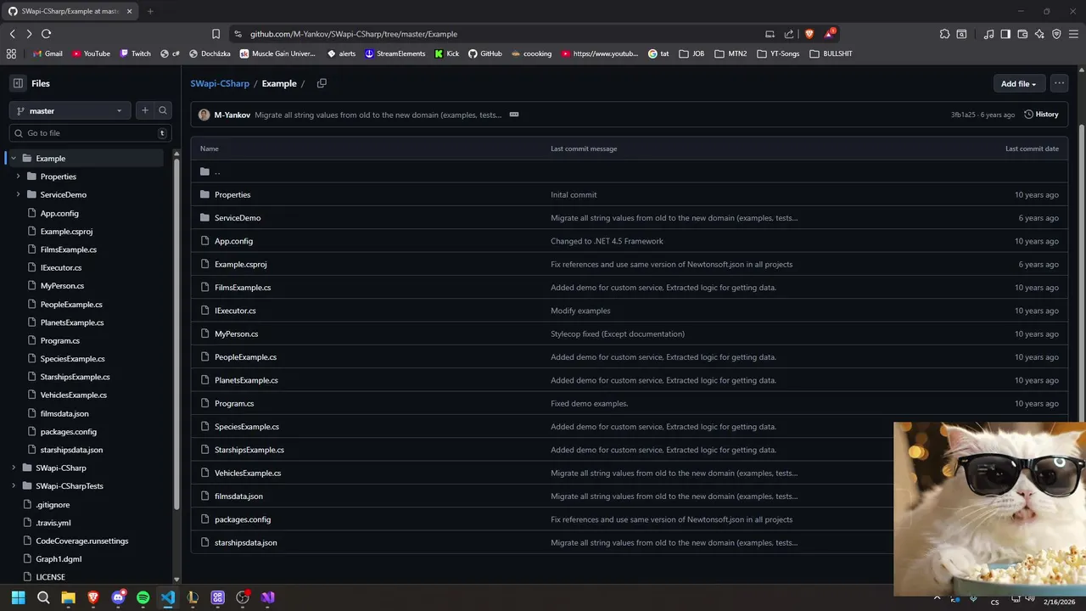The width and height of the screenshot is (1086, 611).
Task: Open the browser extensions puzzle icon
Action: coord(944,34)
